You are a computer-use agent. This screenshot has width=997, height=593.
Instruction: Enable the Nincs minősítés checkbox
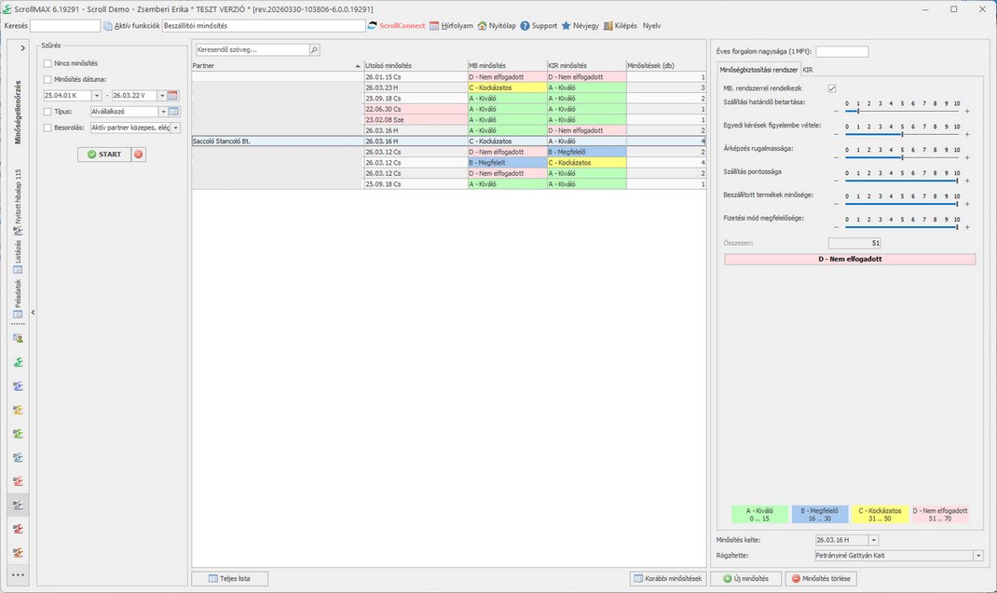[x=48, y=63]
